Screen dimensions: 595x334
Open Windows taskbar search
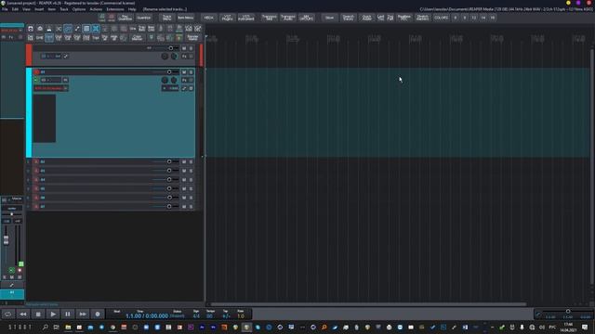click(46, 328)
